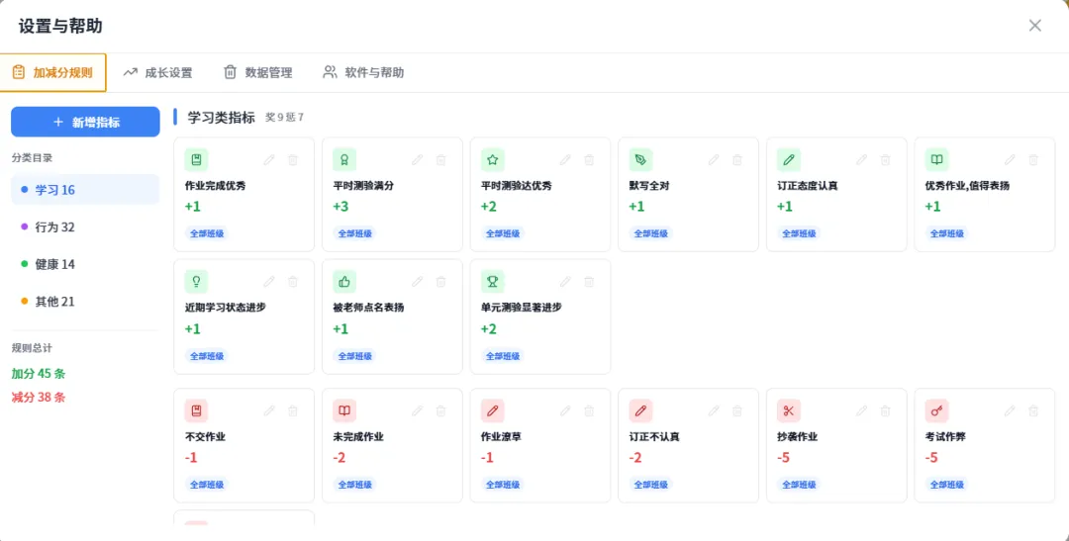Screen dimensions: 1069x541
Task: Select the 健康 14 category
Action: coord(85,264)
